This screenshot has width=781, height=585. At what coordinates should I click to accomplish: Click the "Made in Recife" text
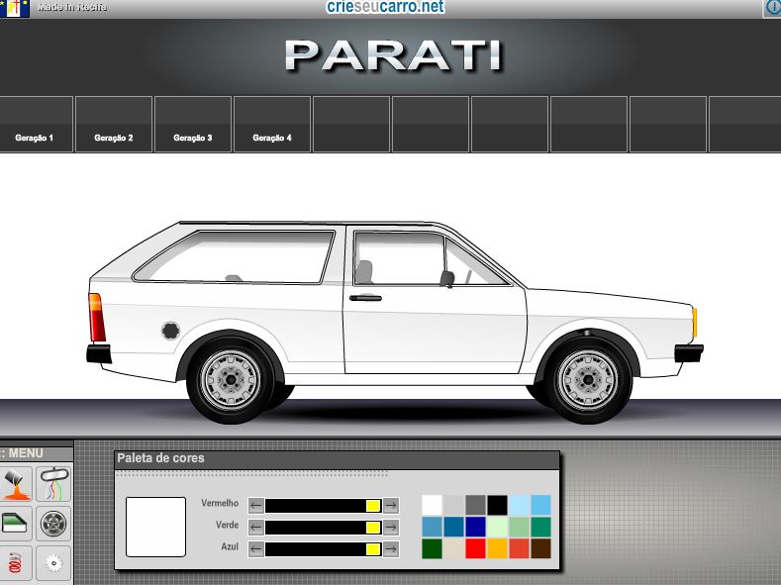pyautogui.click(x=71, y=7)
